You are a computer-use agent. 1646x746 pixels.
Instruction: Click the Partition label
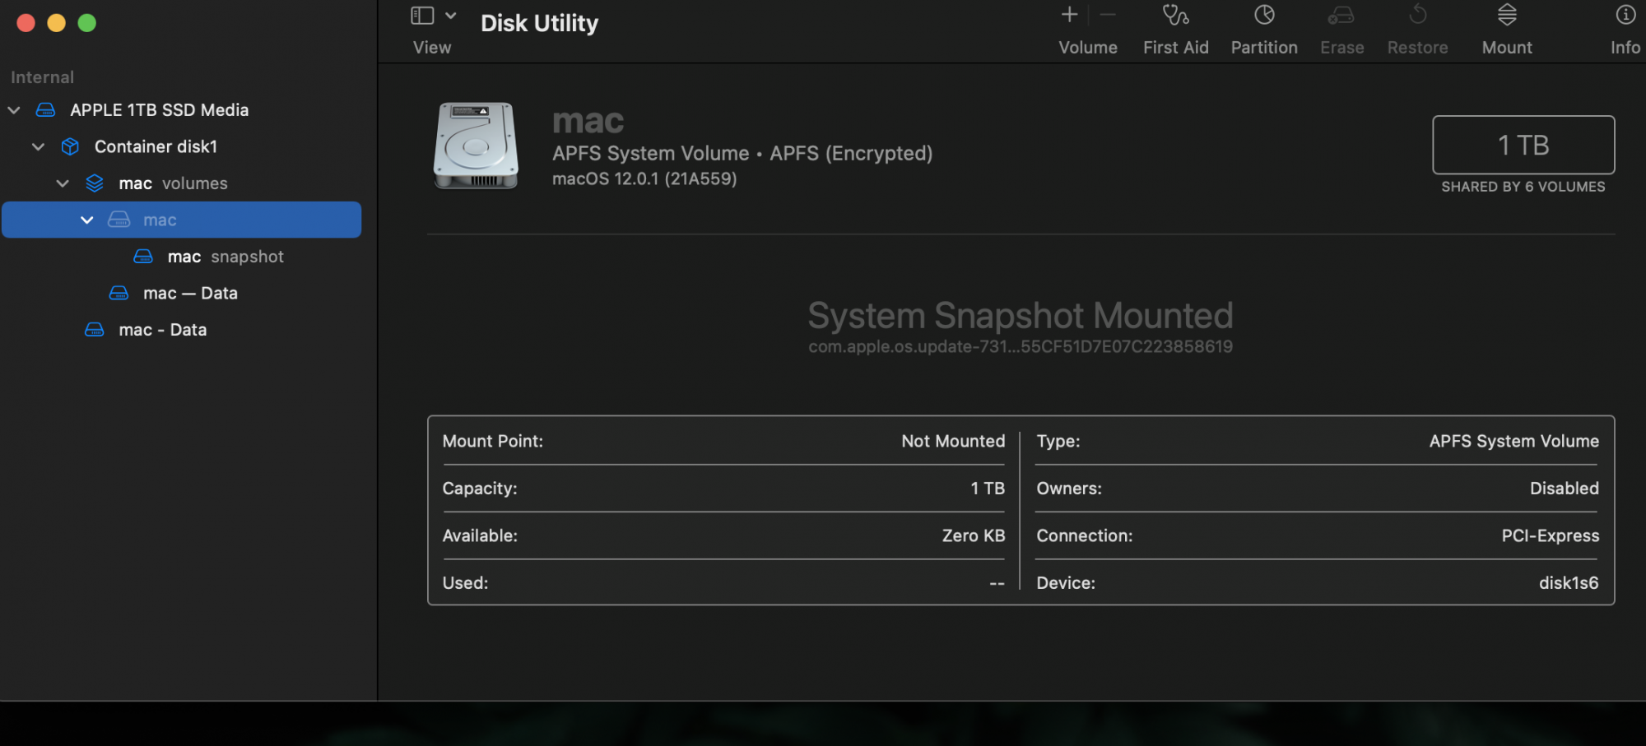(x=1264, y=48)
